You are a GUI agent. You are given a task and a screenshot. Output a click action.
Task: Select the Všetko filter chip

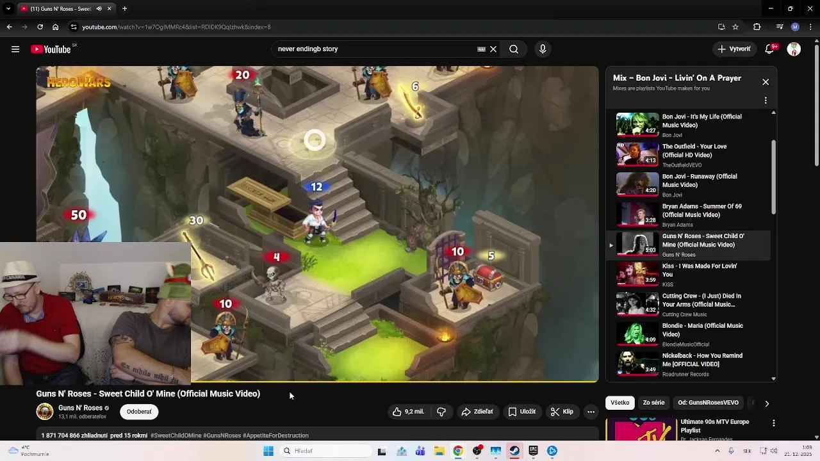pos(619,403)
